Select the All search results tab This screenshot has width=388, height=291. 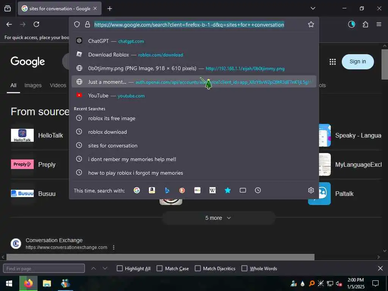point(13,85)
